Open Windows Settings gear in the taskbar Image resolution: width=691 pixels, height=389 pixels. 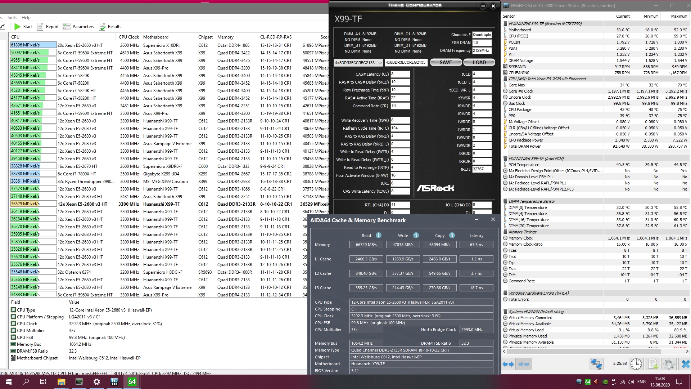point(96,382)
